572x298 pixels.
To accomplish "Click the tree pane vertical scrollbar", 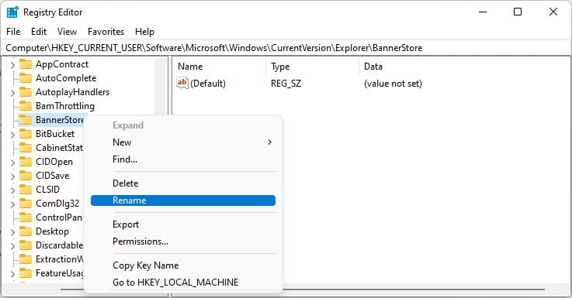I will coord(161,85).
